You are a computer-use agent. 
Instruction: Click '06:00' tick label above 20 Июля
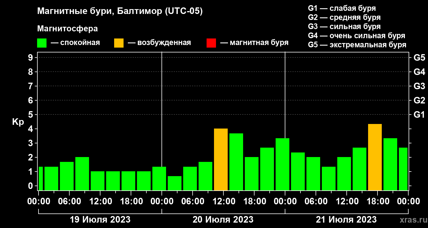[193, 201]
